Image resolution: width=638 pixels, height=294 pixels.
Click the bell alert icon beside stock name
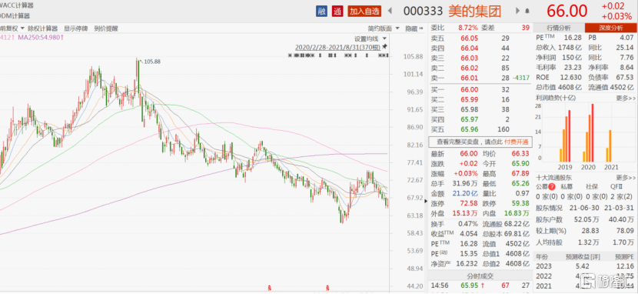point(528,11)
